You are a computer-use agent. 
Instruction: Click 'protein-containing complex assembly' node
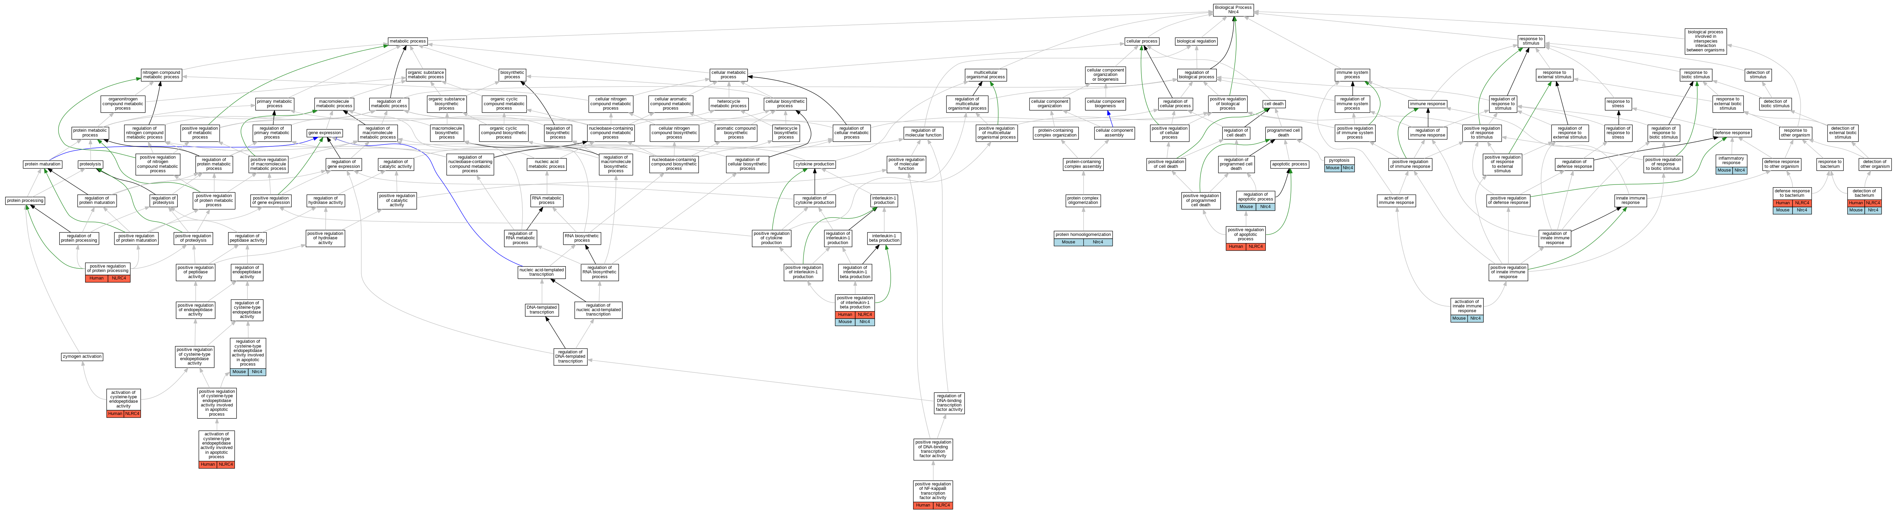coord(1083,164)
